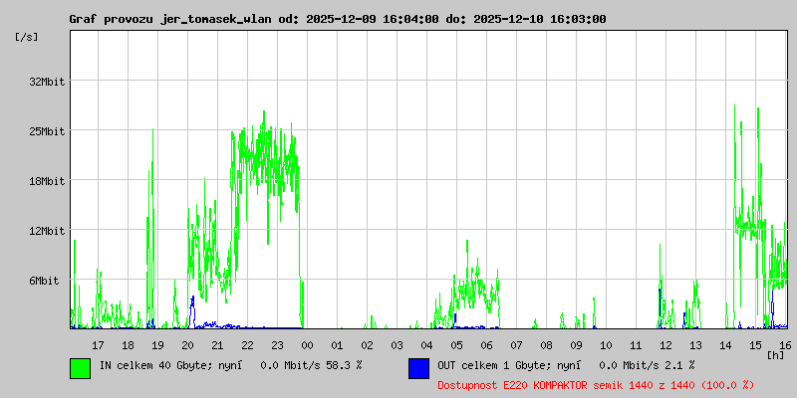797x398 pixels.
Task: Click hour label 02 on the x-axis
Action: tap(367, 345)
